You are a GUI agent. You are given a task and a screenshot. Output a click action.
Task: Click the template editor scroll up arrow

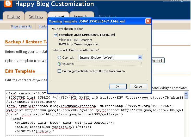186,94
